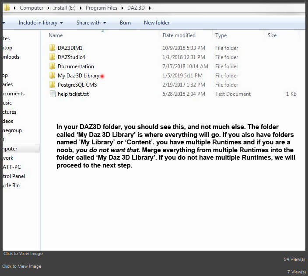Open Recycle Bin from navigation pane
Screen dimensions: 308x276
(x=11, y=185)
